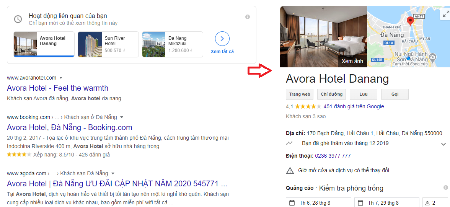Click the 'Avora Hotel Danang' panel title
Viewport: 450px width, 207px height.
(x=337, y=79)
